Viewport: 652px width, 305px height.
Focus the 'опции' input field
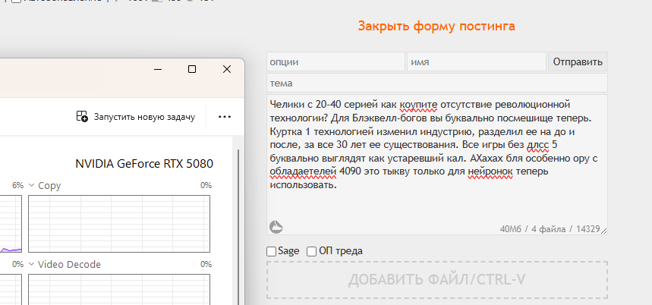(x=336, y=62)
